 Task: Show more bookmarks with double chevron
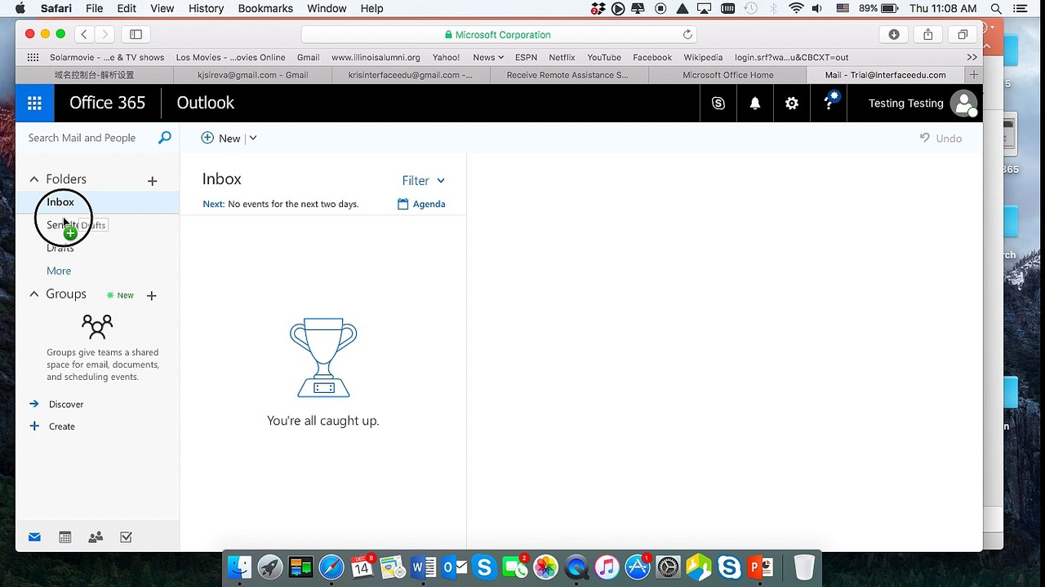click(x=972, y=57)
